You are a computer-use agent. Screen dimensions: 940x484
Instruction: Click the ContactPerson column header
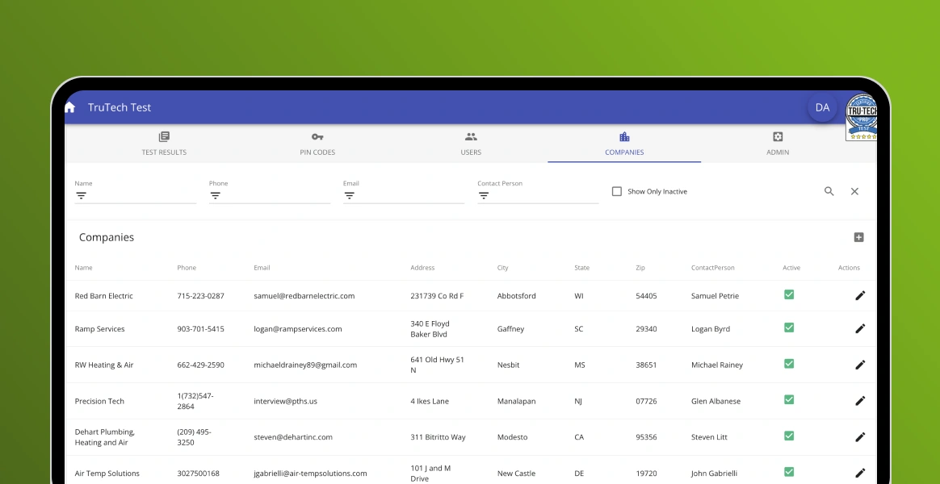pos(713,268)
